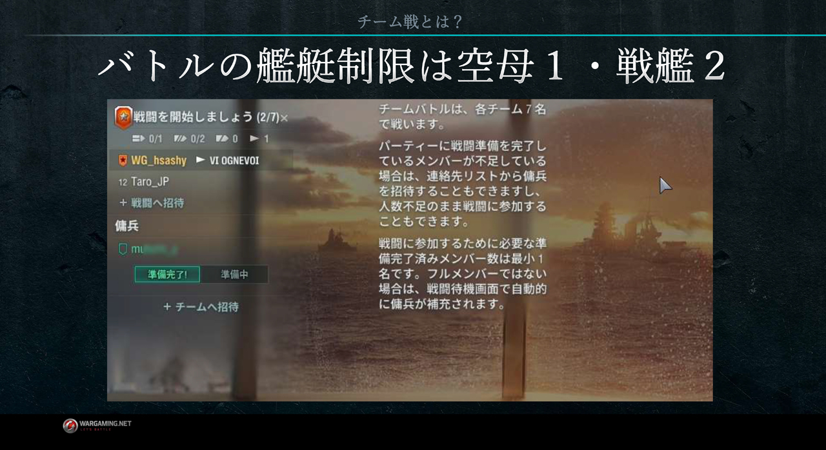This screenshot has width=826, height=450.
Task: Click the destroyer icon showing count 1
Action: coord(255,139)
